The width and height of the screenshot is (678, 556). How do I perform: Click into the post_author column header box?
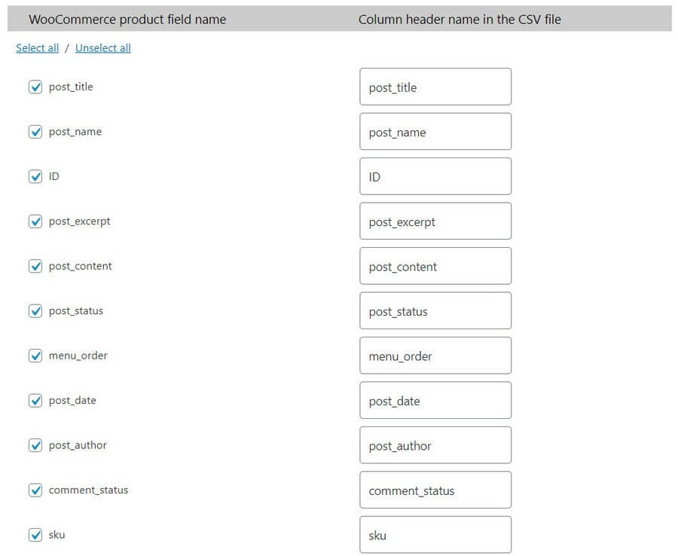click(435, 445)
